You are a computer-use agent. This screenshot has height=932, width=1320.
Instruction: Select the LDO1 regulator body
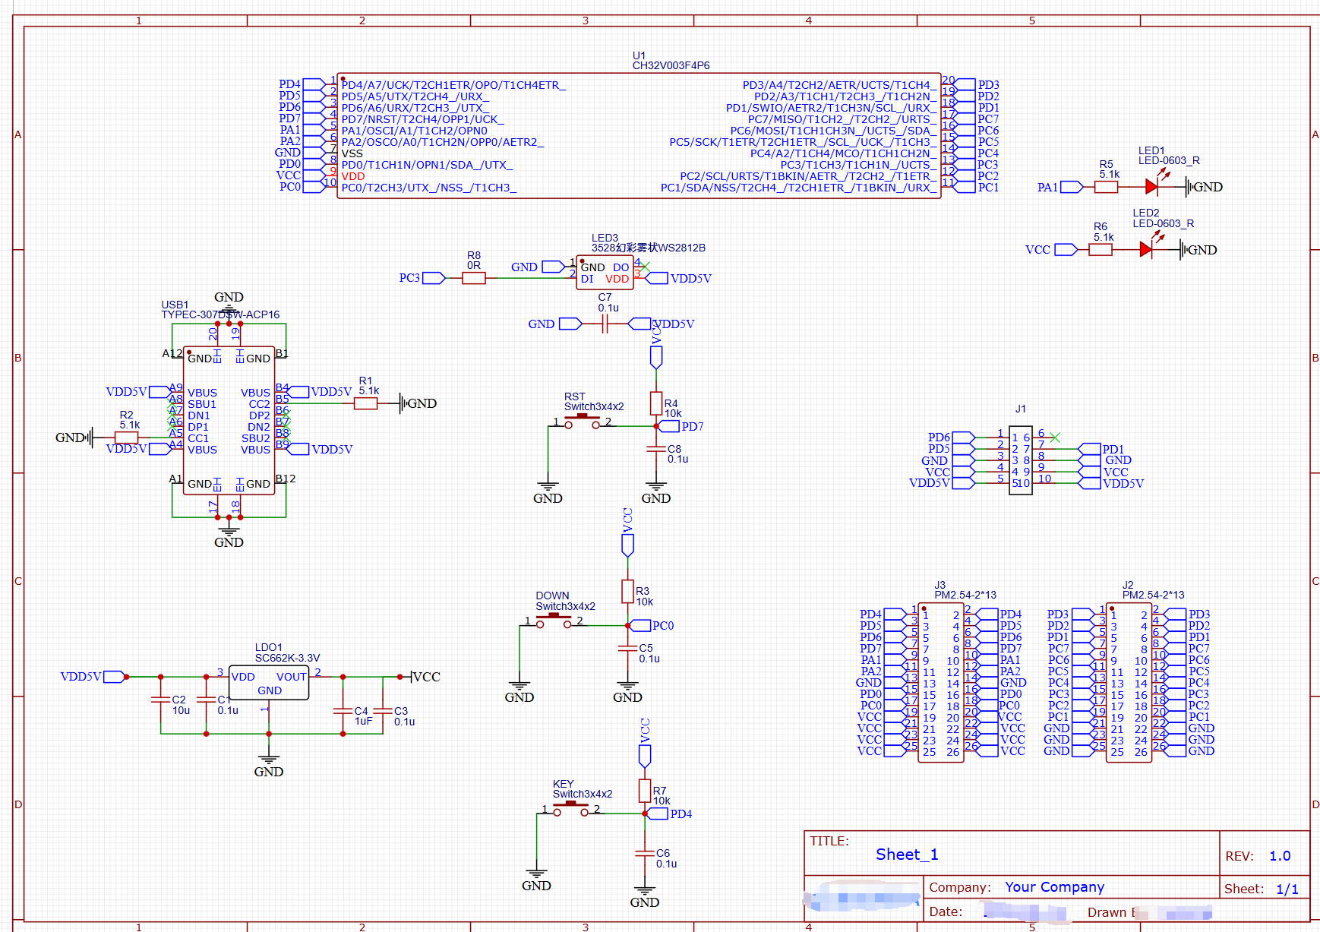click(x=269, y=682)
